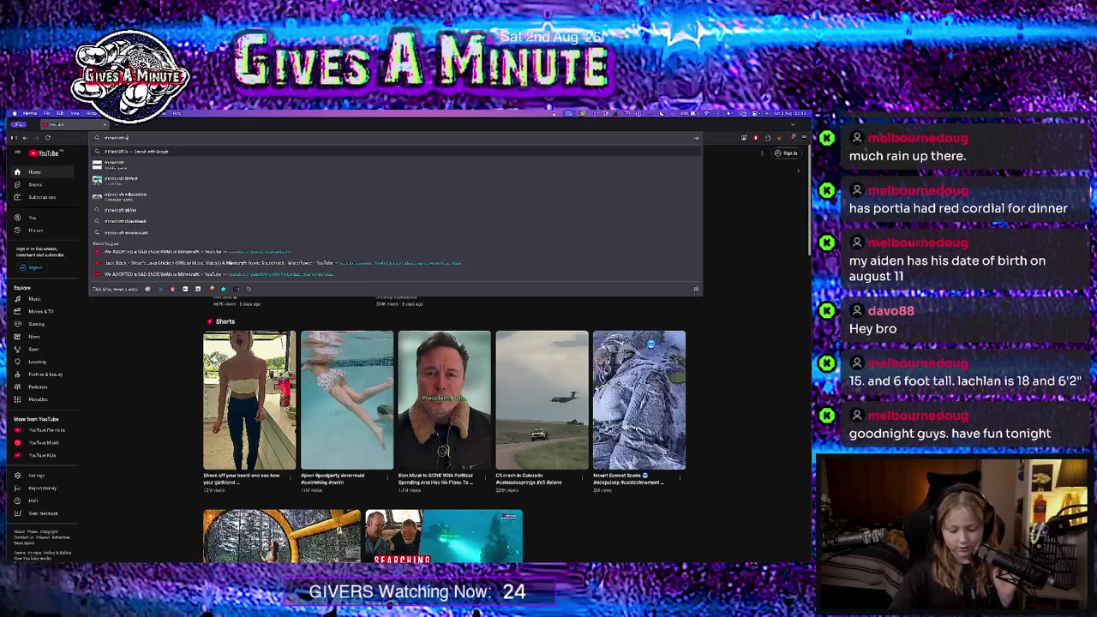Click Sign in button at top right

[786, 153]
